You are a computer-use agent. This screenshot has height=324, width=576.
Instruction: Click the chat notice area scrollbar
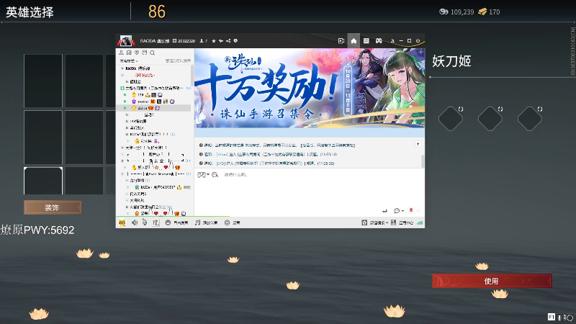[x=423, y=161]
